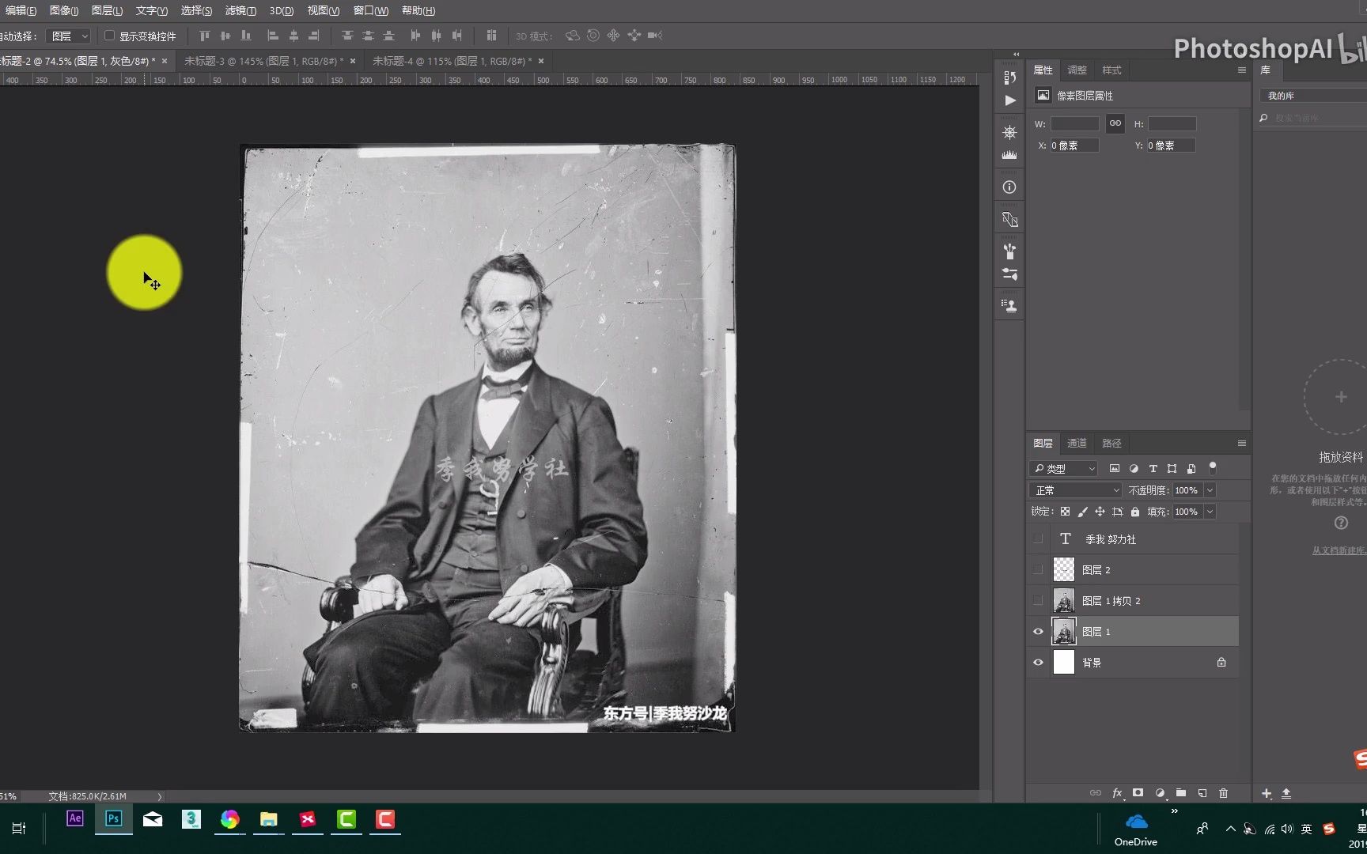Open the History panel icon
This screenshot has height=854, width=1367.
(1009, 77)
